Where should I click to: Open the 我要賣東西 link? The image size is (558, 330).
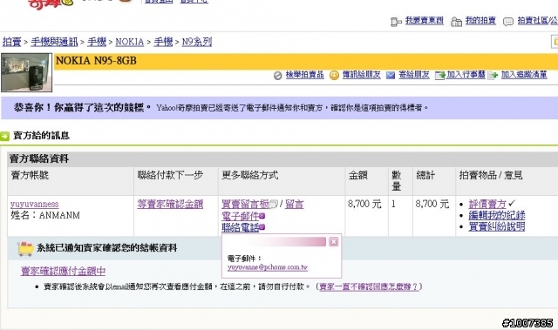[x=425, y=21]
